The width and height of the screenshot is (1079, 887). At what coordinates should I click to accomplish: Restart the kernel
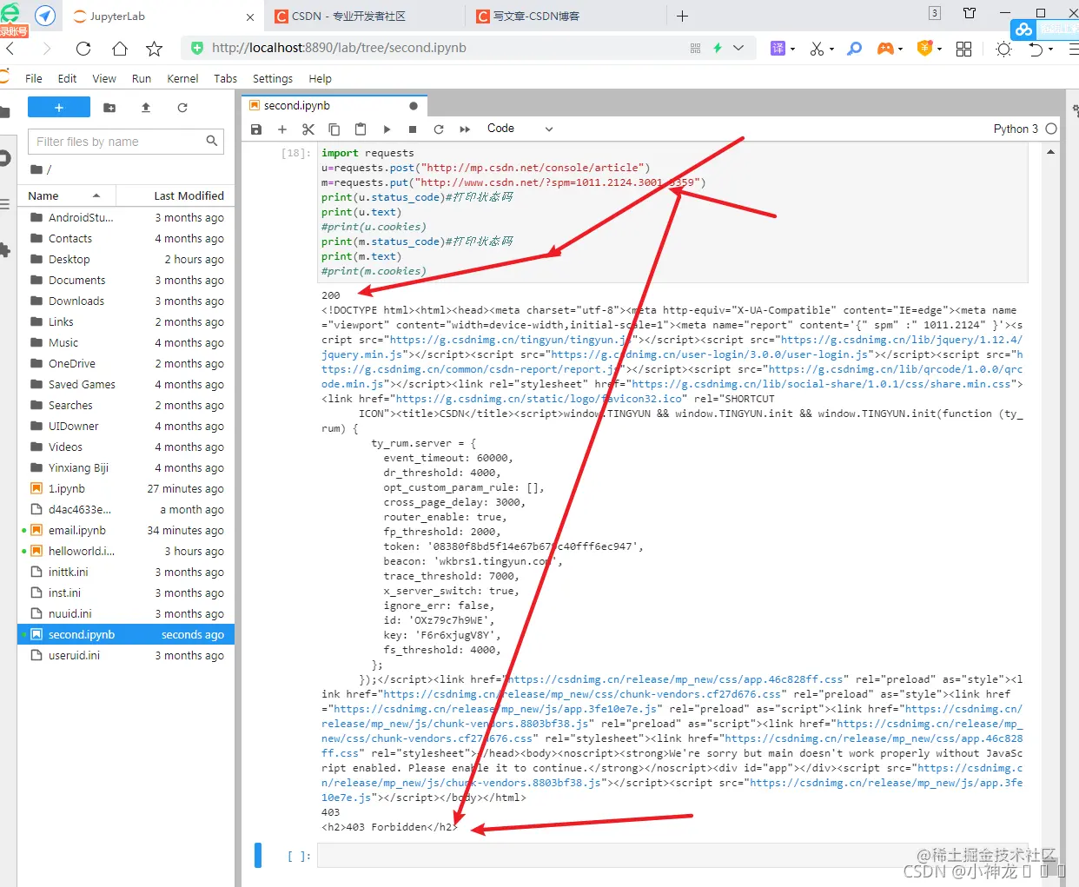point(439,129)
